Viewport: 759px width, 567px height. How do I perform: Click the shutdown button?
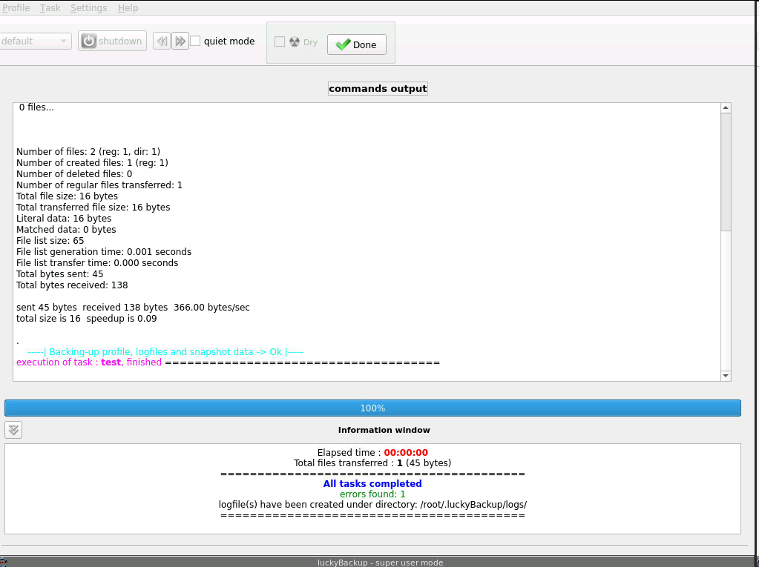pyautogui.click(x=112, y=41)
